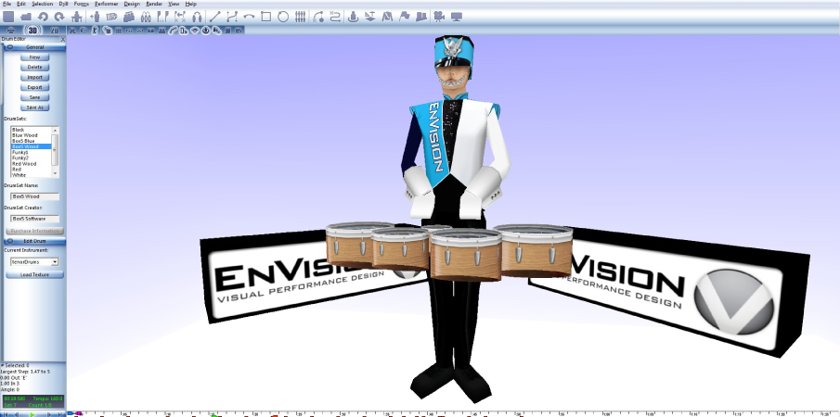The image size is (840, 417).
Task: Click the DrumSet Name text field
Action: coord(34,196)
